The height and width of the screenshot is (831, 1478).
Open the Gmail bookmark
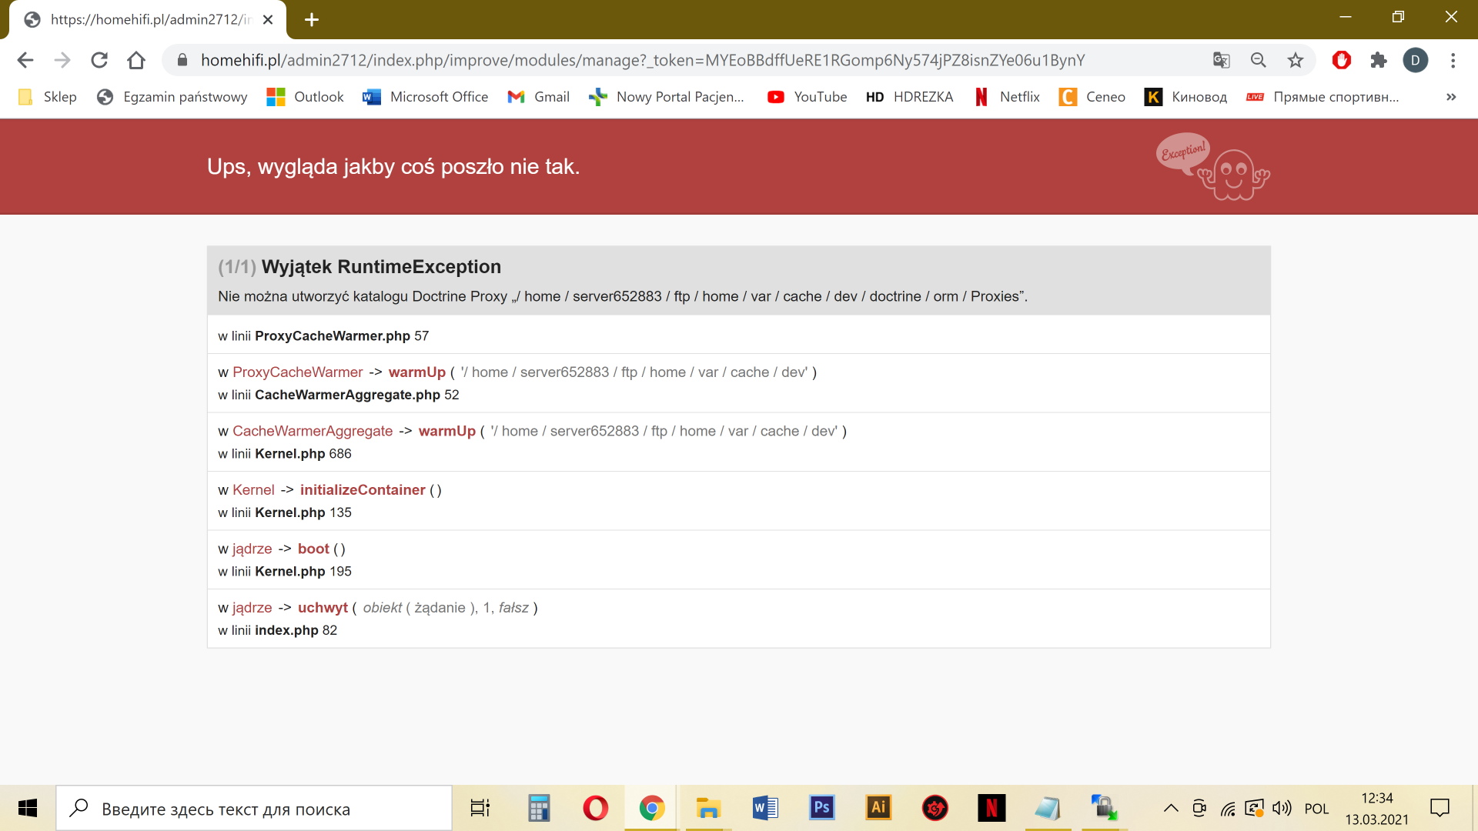point(539,97)
